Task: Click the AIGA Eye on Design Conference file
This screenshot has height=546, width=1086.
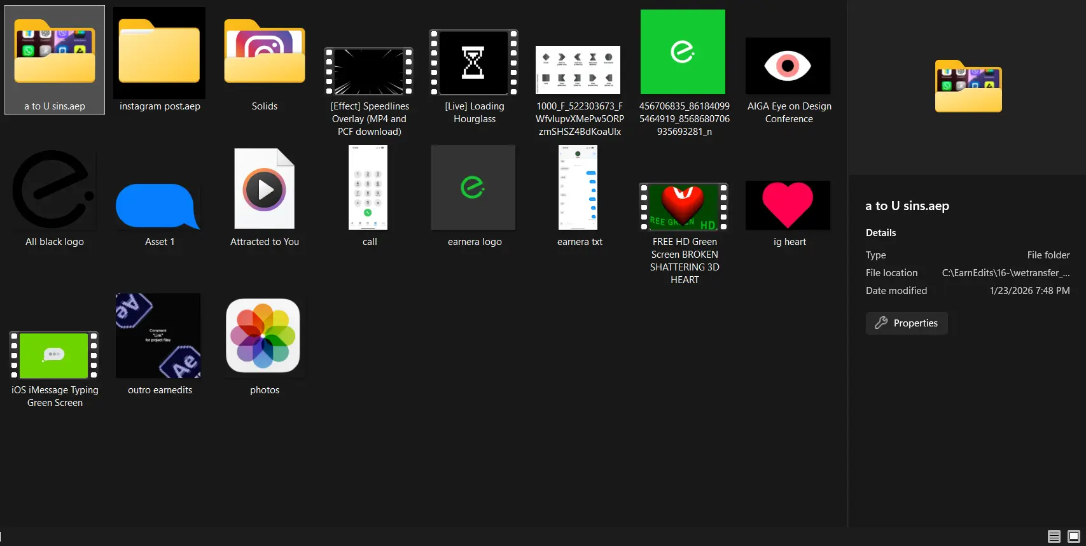Action: pos(788,67)
